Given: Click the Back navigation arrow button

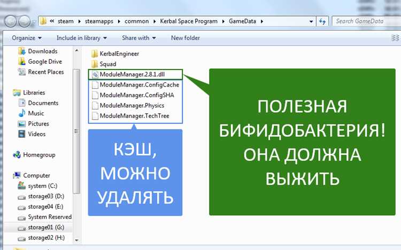Looking at the screenshot, I should [x=11, y=21].
